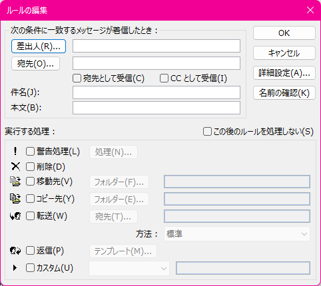Click the 移動先 folder path field
The image size is (321, 286).
(237, 182)
